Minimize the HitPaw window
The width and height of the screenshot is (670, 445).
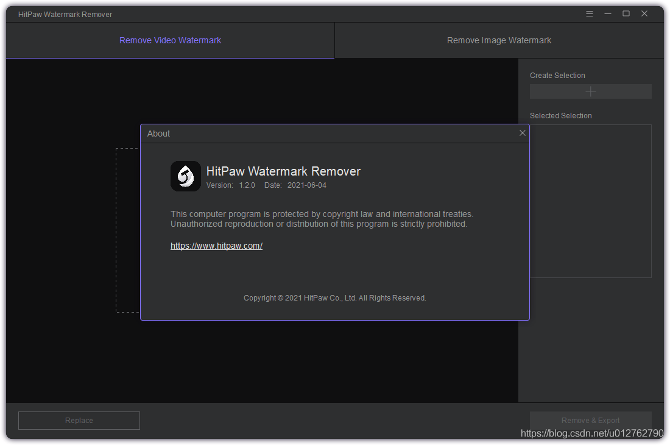click(608, 13)
